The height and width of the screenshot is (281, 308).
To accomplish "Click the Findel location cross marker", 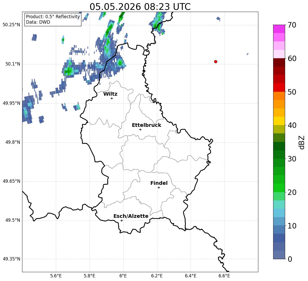I will click(159, 188).
